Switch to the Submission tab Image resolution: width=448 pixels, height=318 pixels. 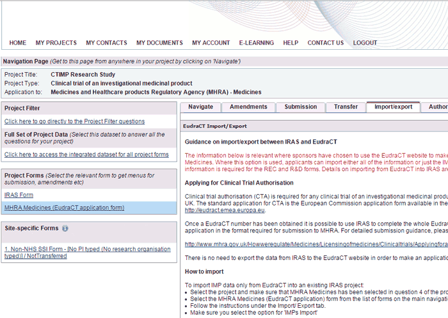coord(301,107)
